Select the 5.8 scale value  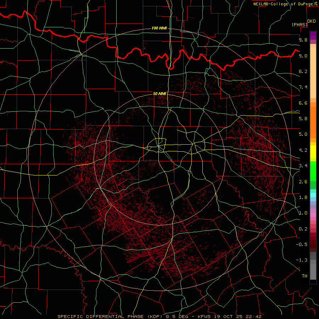303,119
